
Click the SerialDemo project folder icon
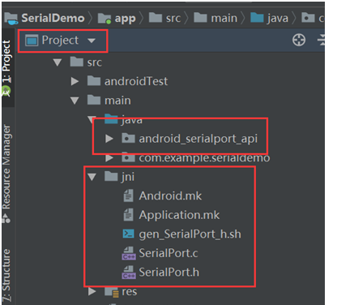tap(11, 19)
